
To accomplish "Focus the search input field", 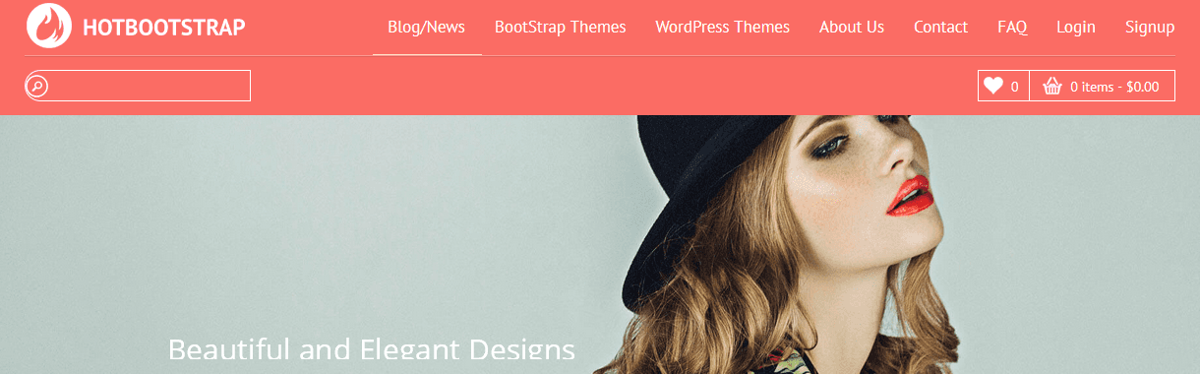I will pos(138,86).
